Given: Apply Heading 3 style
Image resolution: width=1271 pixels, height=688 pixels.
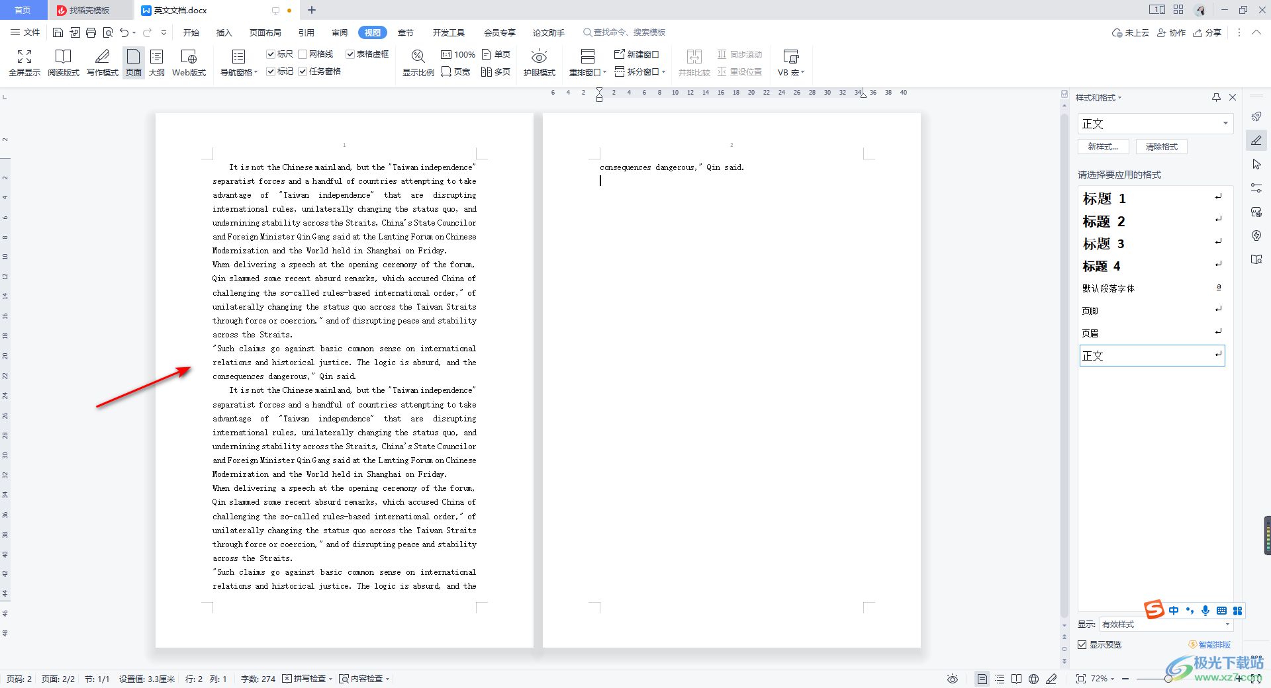Looking at the screenshot, I should (1152, 243).
